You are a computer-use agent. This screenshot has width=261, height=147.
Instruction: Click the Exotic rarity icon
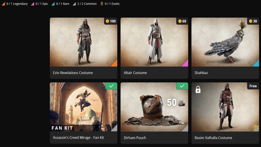(x=102, y=4)
